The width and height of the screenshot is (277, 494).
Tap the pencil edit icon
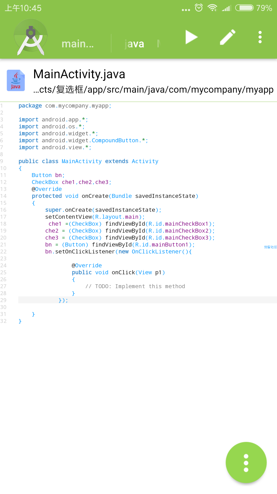(227, 37)
